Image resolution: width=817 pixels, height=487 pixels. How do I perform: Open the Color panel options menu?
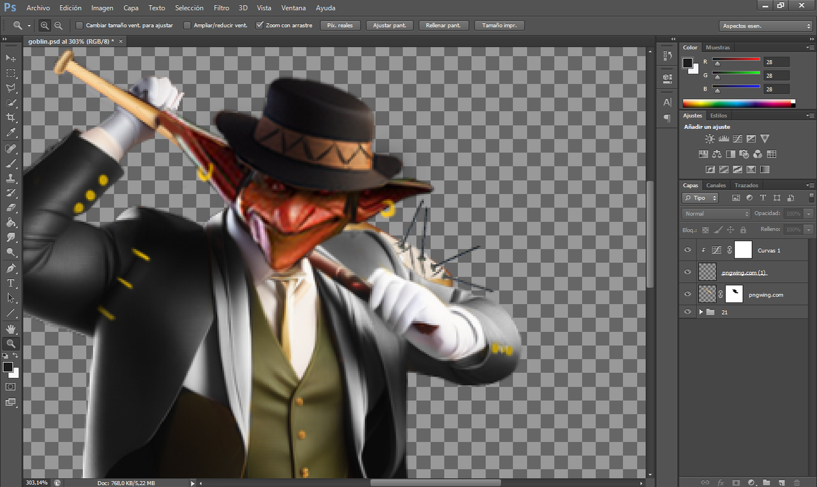(x=810, y=47)
